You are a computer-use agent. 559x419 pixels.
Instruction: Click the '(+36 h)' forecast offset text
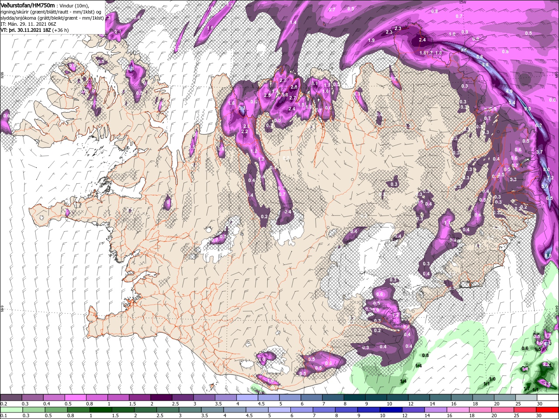[x=60, y=30]
